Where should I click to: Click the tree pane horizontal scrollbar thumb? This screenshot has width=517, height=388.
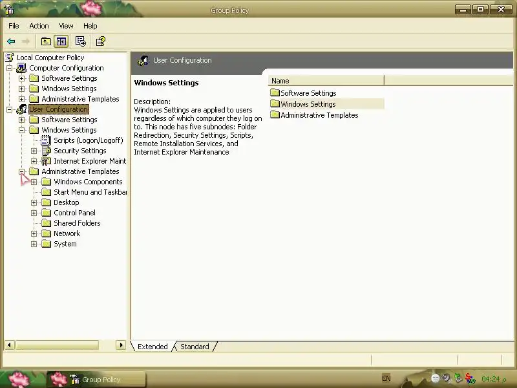57,345
